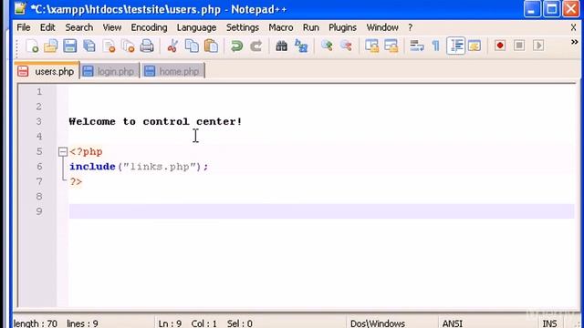Play back recorded macro button
This screenshot has height=328, width=584.
(538, 46)
